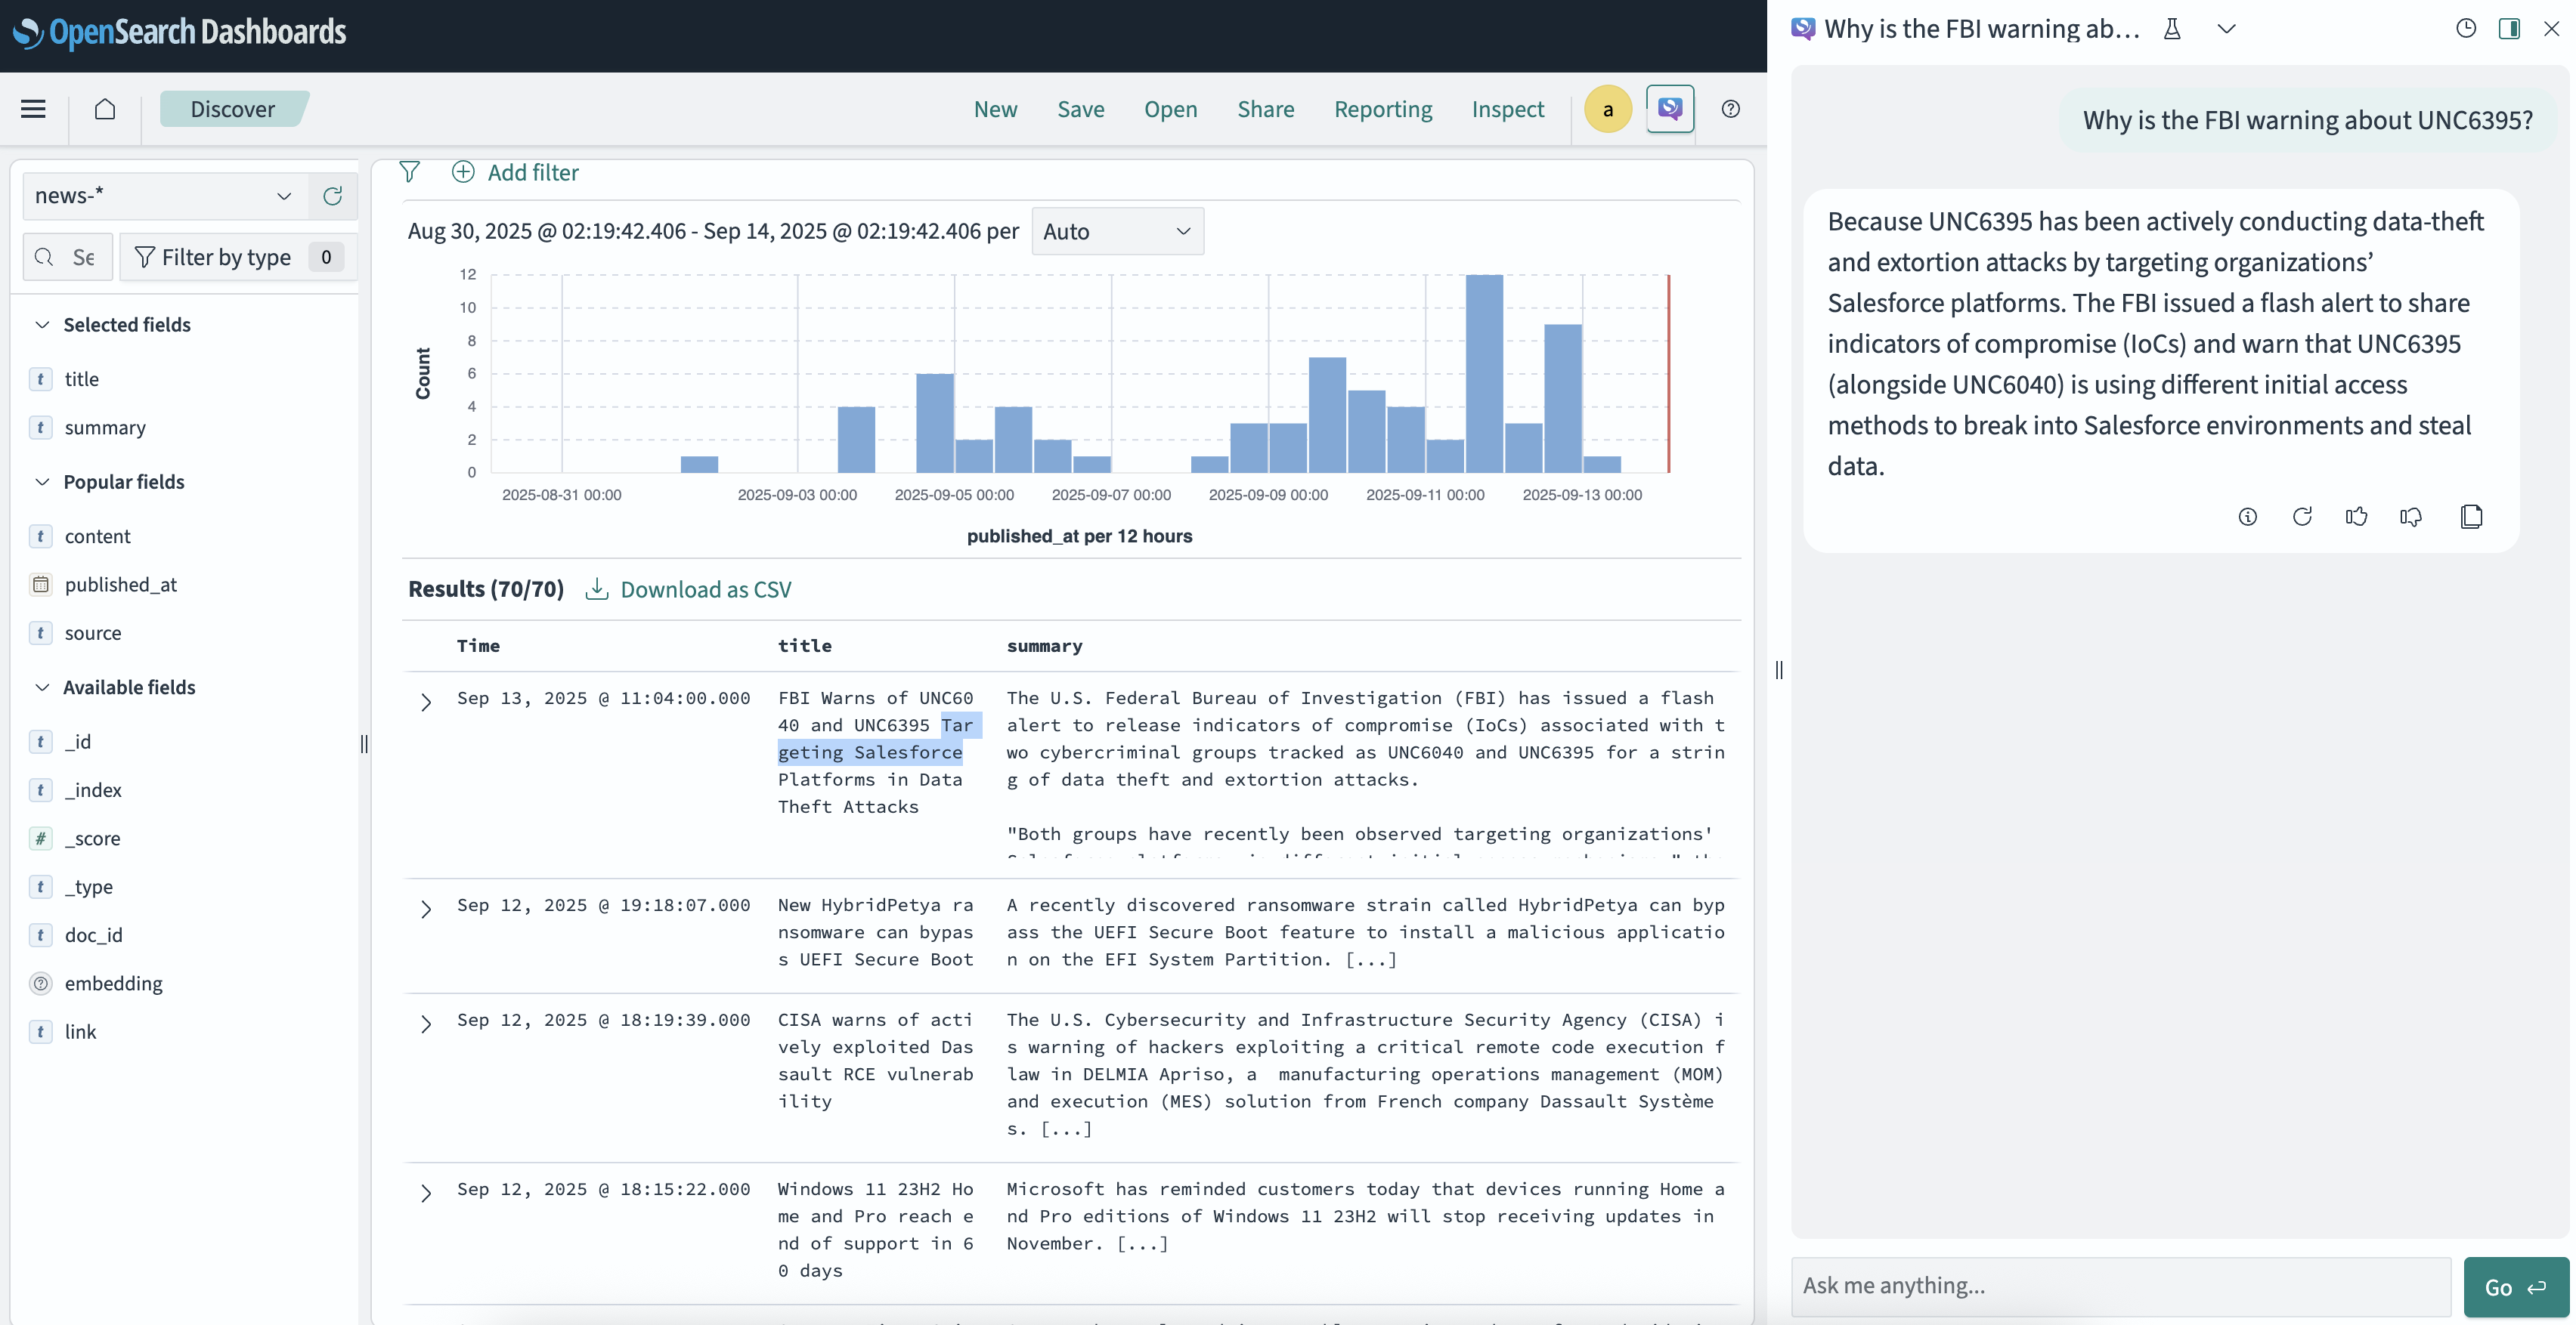Click the thumbs down feedback icon

2411,517
